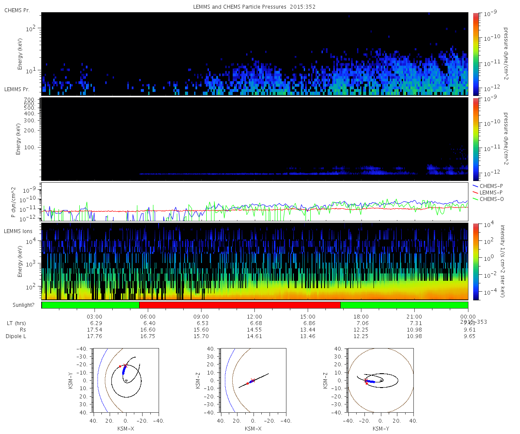Select the KSM-Y versus KSM-Z orbit plot
This screenshot has height=434, width=520.
(x=380, y=380)
